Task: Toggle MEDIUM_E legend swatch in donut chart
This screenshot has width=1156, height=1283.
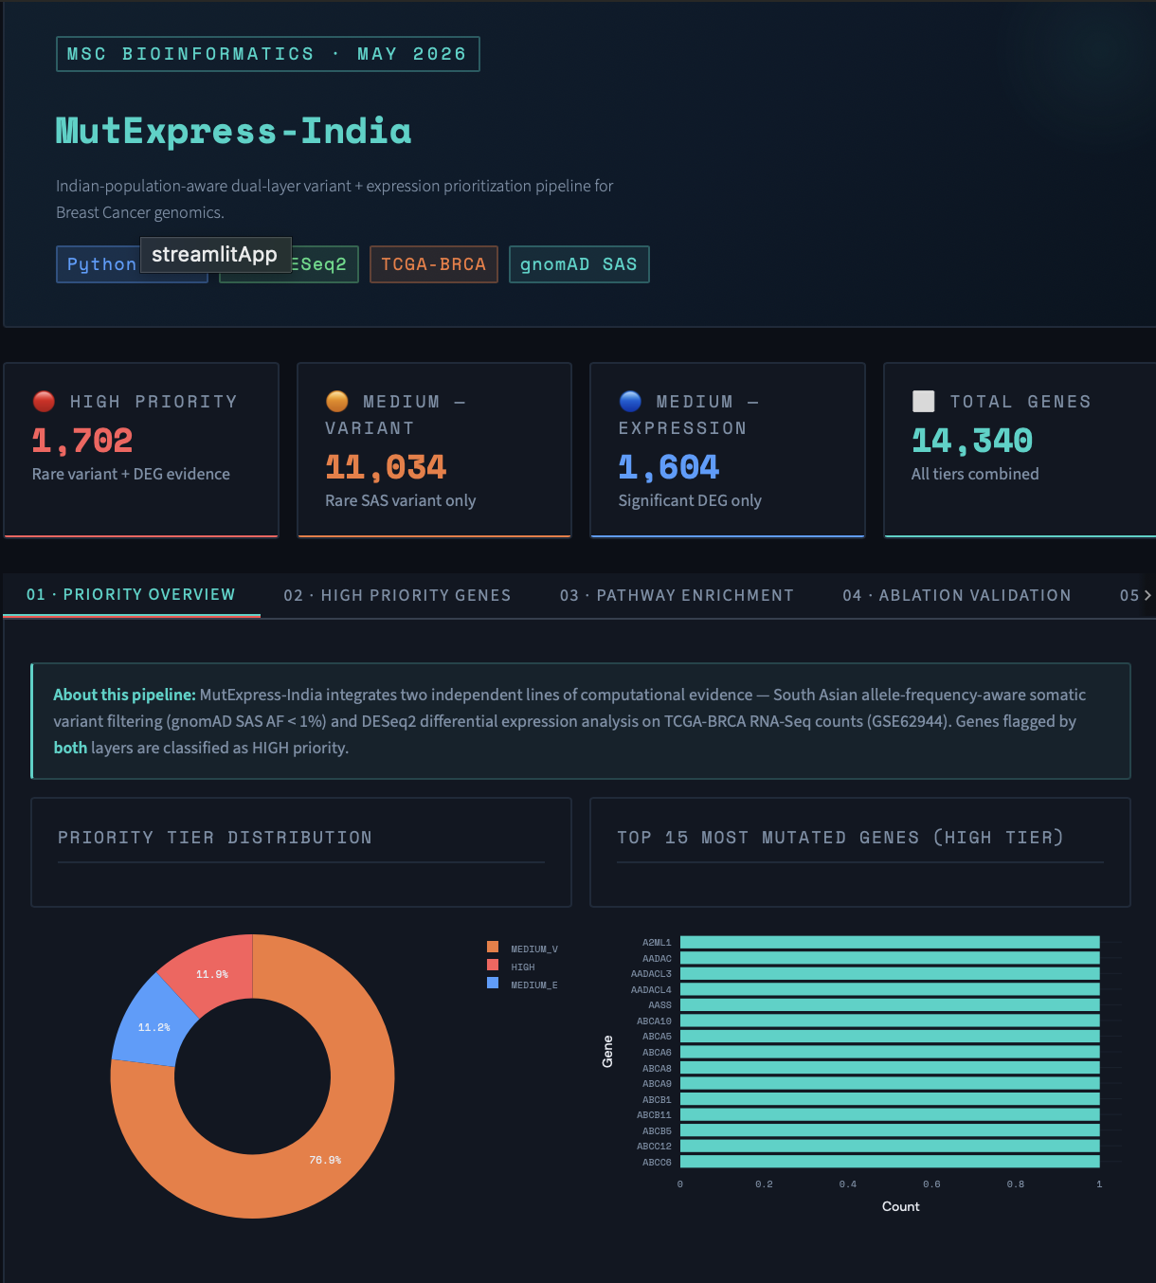Action: tap(493, 983)
